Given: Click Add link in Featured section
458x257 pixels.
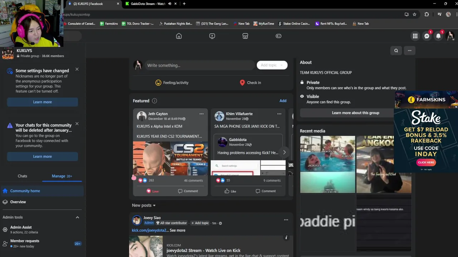Looking at the screenshot, I should click(283, 101).
